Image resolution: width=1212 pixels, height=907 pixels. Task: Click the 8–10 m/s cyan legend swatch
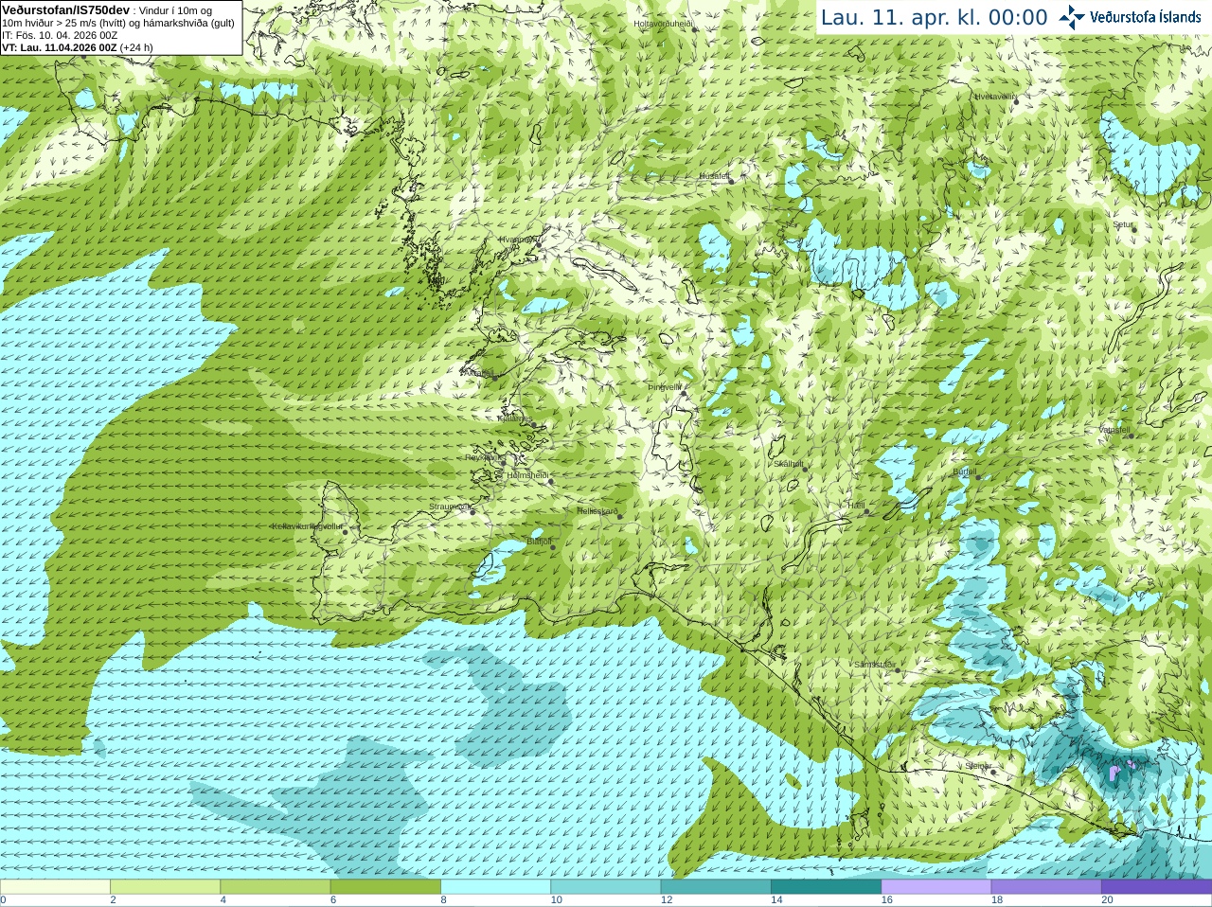point(495,887)
